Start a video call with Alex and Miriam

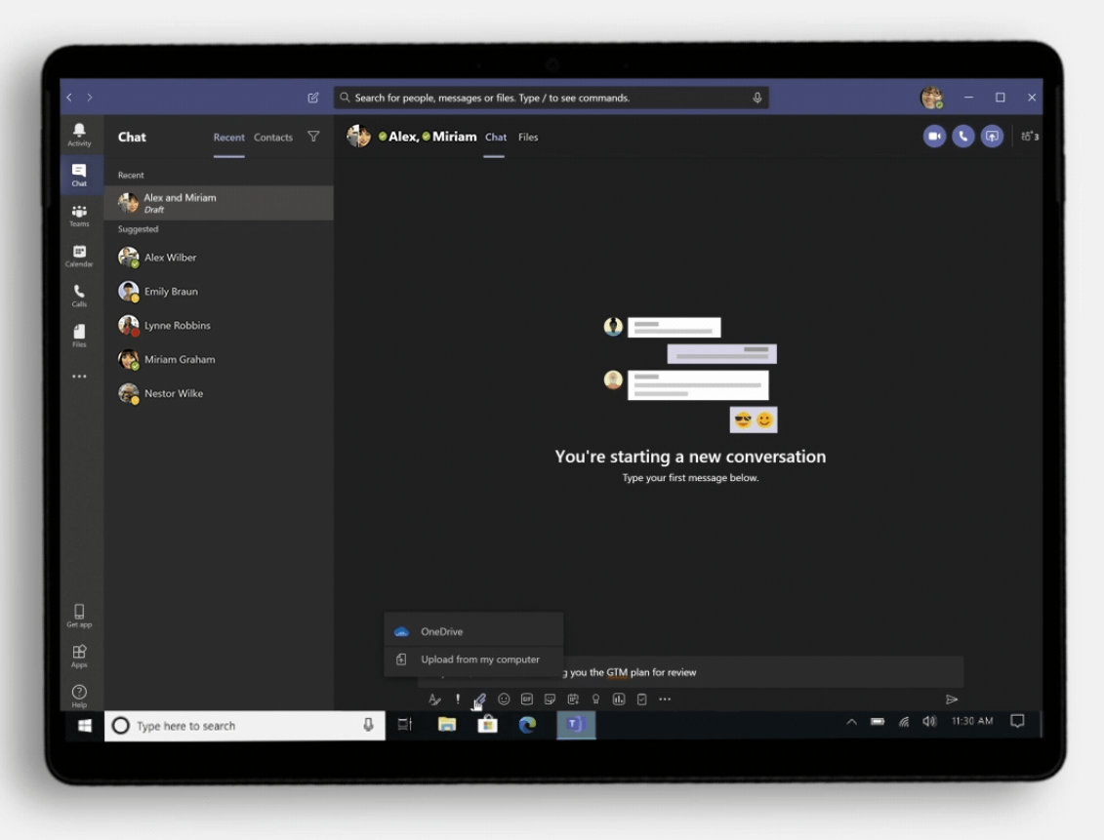pos(934,137)
